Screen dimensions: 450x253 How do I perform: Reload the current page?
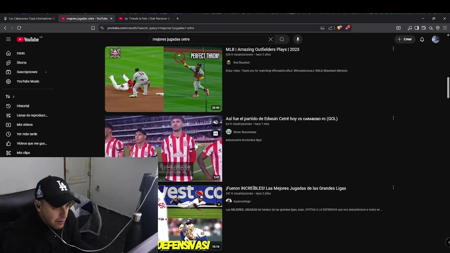pyautogui.click(x=19, y=28)
